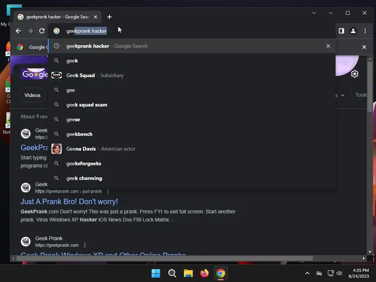Open Chrome's three-dot menu
Screen dimensions: 376x282
[x=365, y=31]
